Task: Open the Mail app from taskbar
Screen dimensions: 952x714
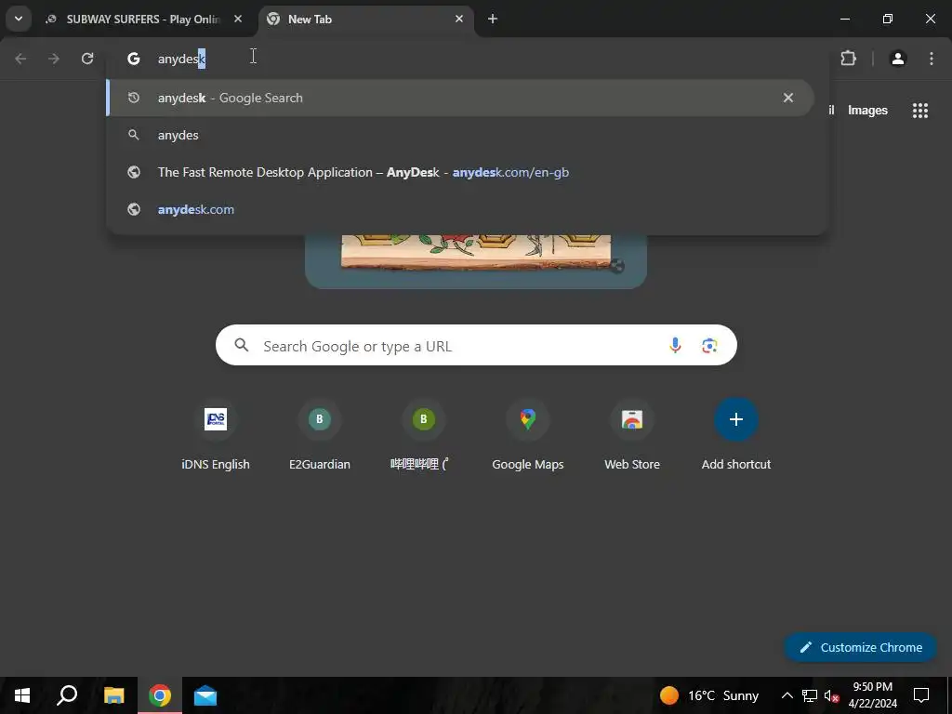Action: (205, 695)
